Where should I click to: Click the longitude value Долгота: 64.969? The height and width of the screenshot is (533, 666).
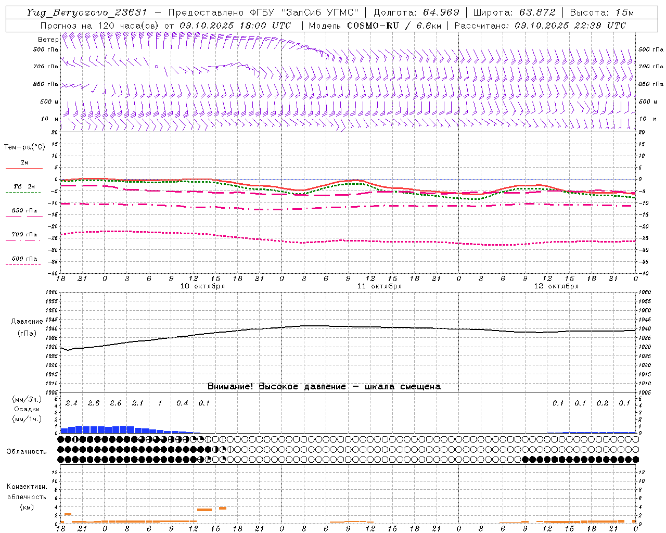point(416,12)
